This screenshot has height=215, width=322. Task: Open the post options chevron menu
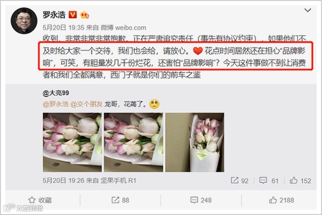(x=308, y=10)
